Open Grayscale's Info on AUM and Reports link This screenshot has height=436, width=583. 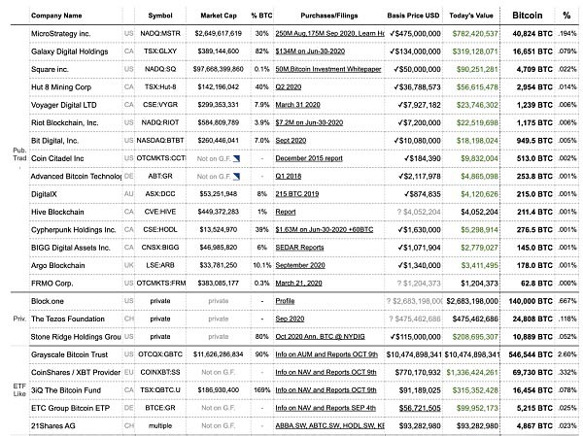click(326, 354)
